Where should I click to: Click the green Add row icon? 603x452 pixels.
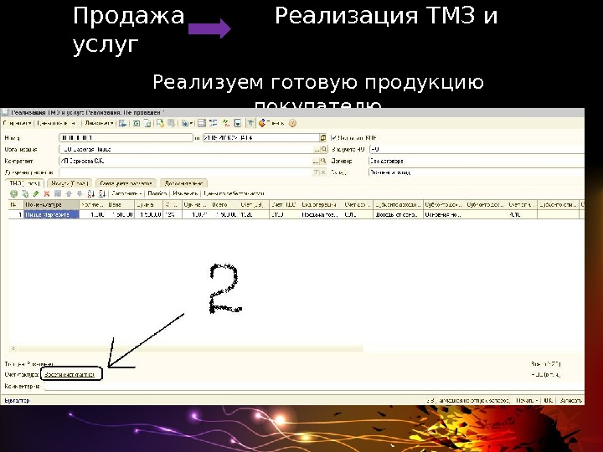14,193
